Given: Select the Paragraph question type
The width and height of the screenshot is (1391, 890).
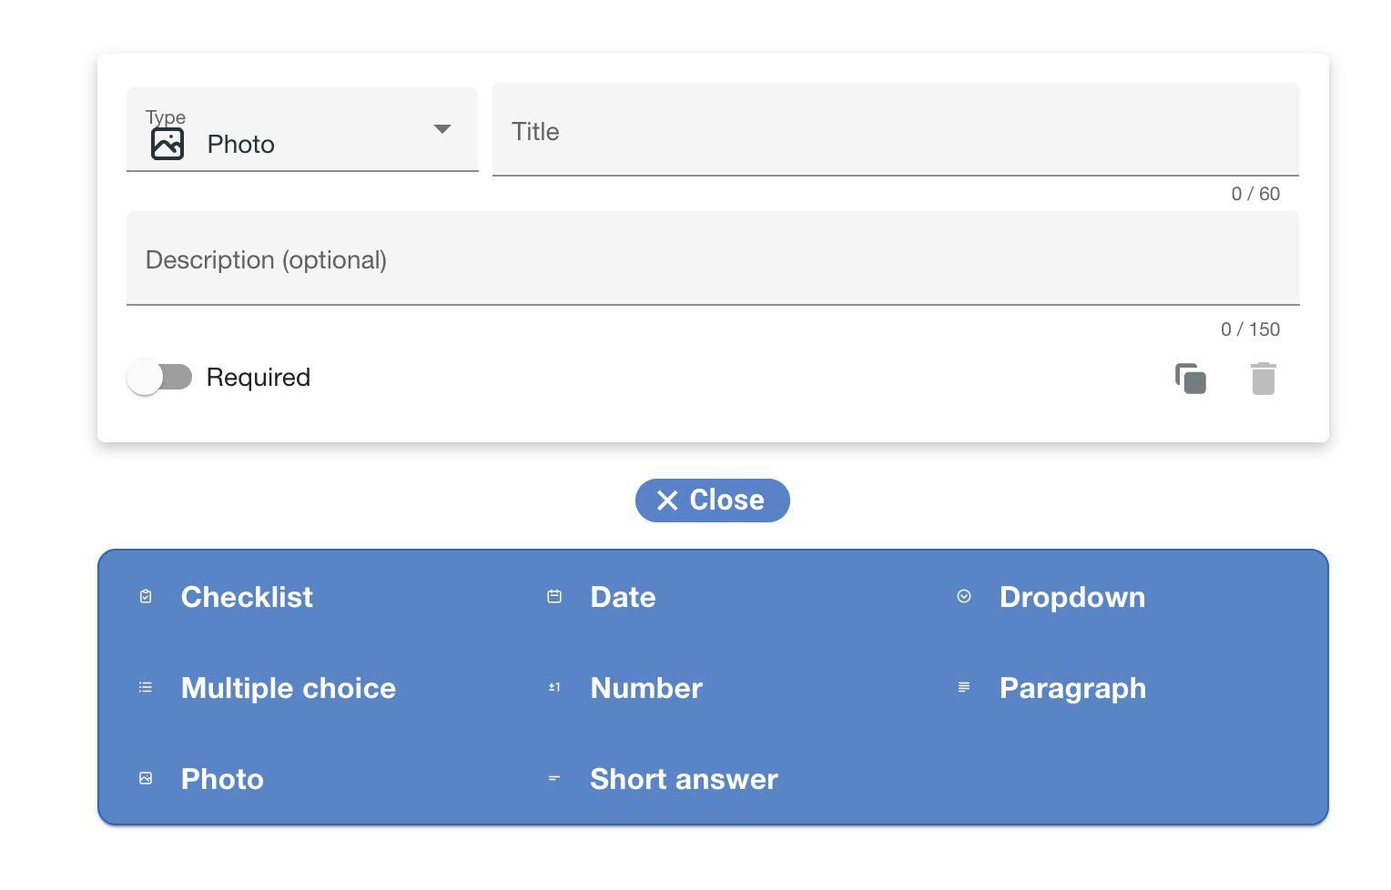Looking at the screenshot, I should click(x=1072, y=688).
